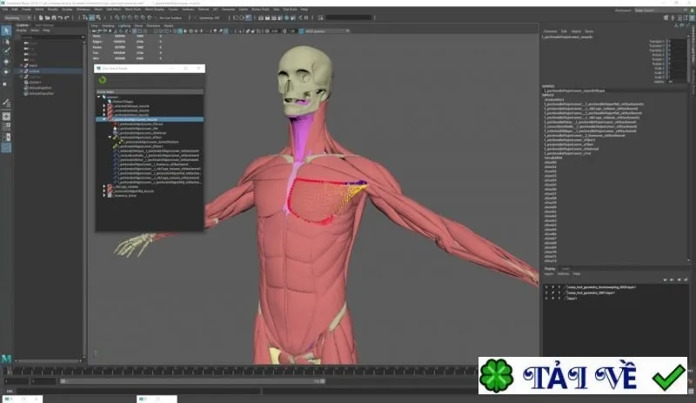The width and height of the screenshot is (696, 403).
Task: Open the Display tab in layer editor
Action: 550,268
